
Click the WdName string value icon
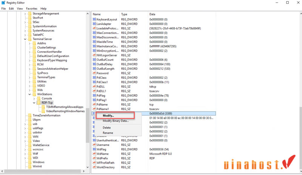pyautogui.click(x=94, y=154)
